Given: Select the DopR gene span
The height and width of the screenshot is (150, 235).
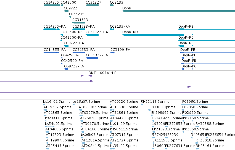Looking at the screenshot, I should [x=179, y=11].
